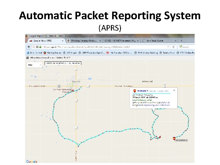Screen dimensions: 220x165
Task: Open the BMO Online Banking bookmark
Action: click(146, 53)
